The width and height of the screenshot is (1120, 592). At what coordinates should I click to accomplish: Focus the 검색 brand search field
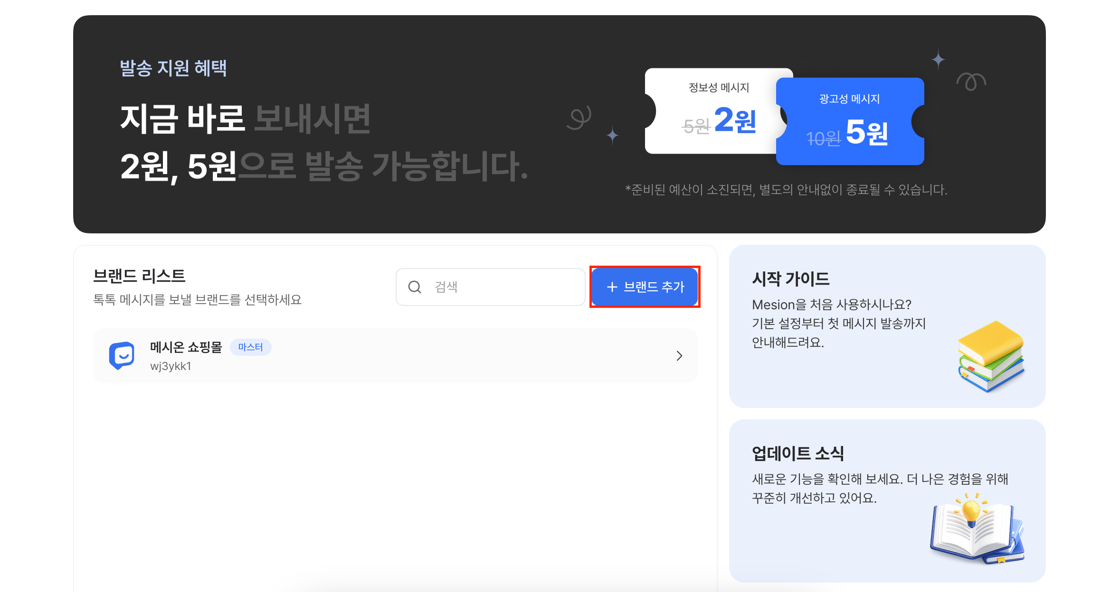491,287
